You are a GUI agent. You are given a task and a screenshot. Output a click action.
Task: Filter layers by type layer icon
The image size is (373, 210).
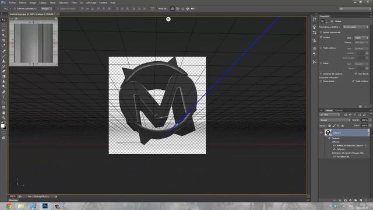tap(355, 115)
